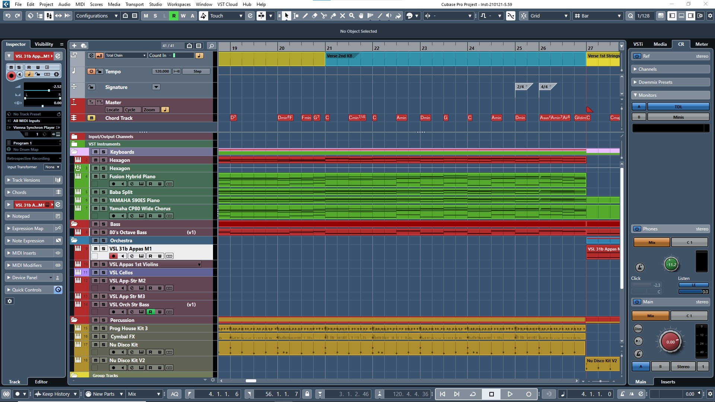Switch to the Visibility tab
Viewport: 715px width, 402px height.
[44, 44]
